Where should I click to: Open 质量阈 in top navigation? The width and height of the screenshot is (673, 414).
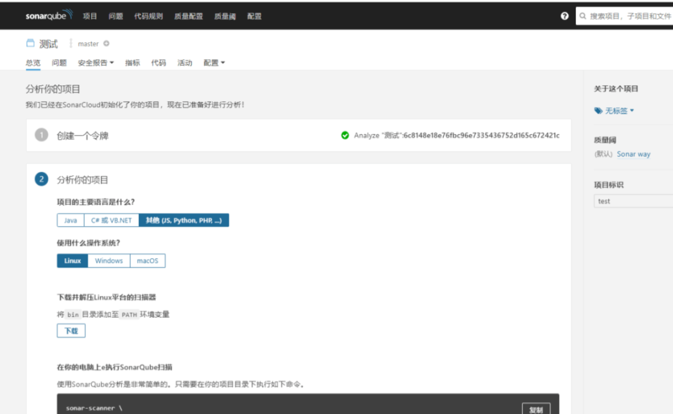(x=225, y=16)
